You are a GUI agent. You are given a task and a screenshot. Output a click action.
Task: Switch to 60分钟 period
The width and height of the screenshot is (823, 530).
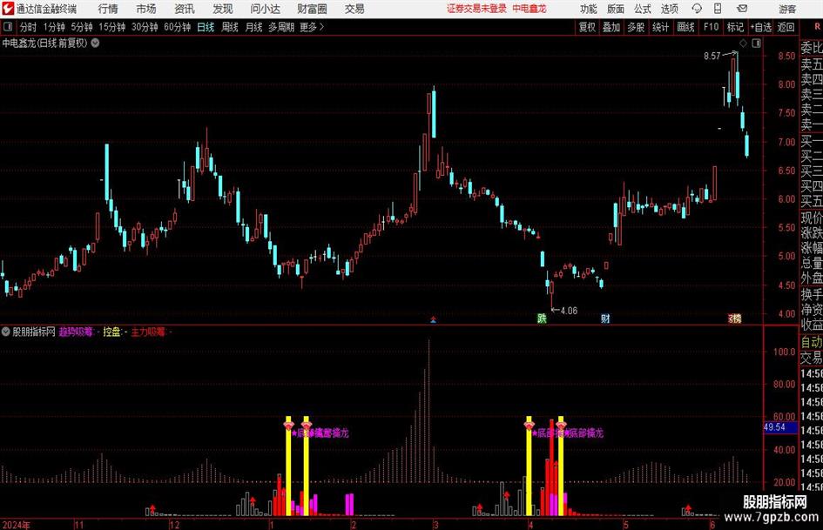click(178, 27)
